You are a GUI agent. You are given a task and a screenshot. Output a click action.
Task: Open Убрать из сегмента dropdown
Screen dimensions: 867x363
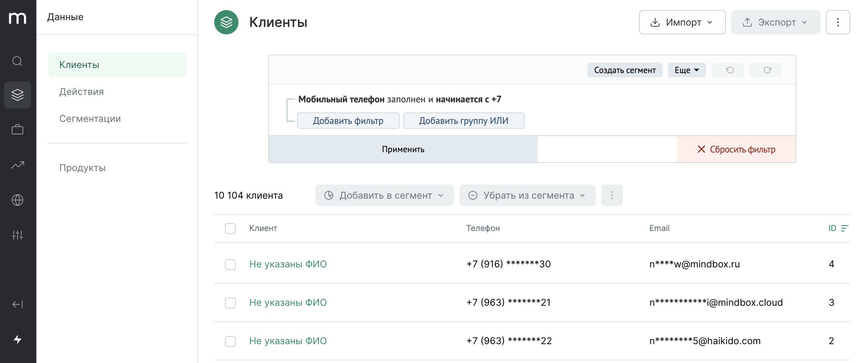[527, 195]
